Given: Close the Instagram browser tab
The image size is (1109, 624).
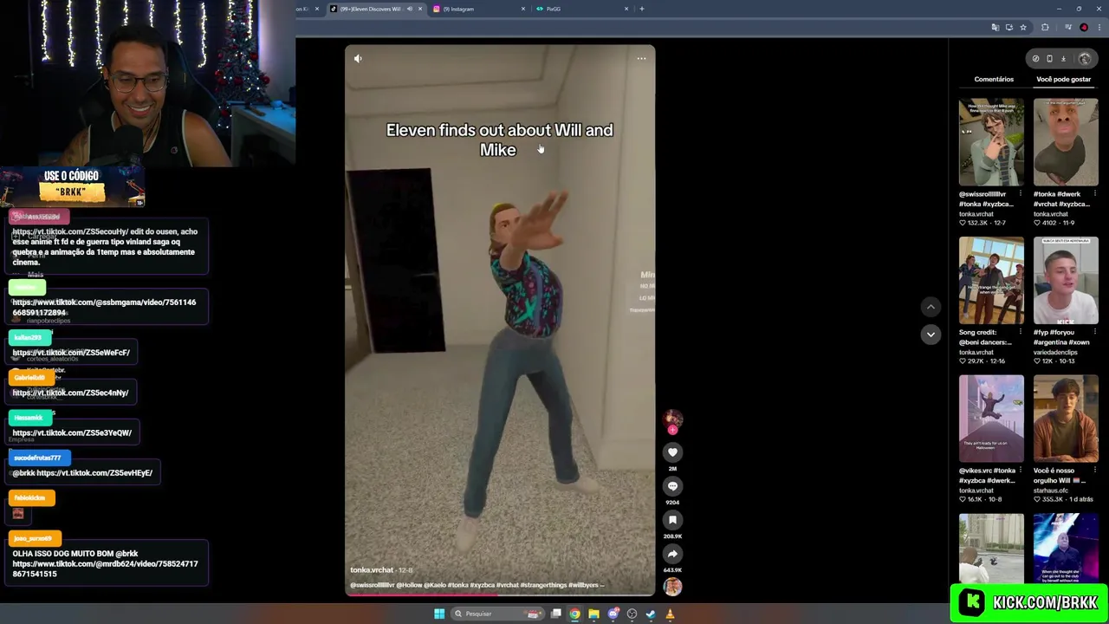Looking at the screenshot, I should pos(522,9).
